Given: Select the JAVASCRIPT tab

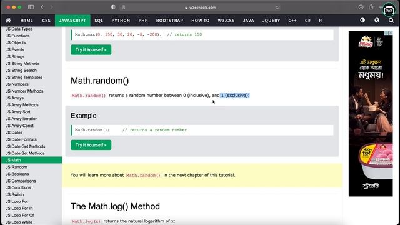Looking at the screenshot, I should [72, 21].
